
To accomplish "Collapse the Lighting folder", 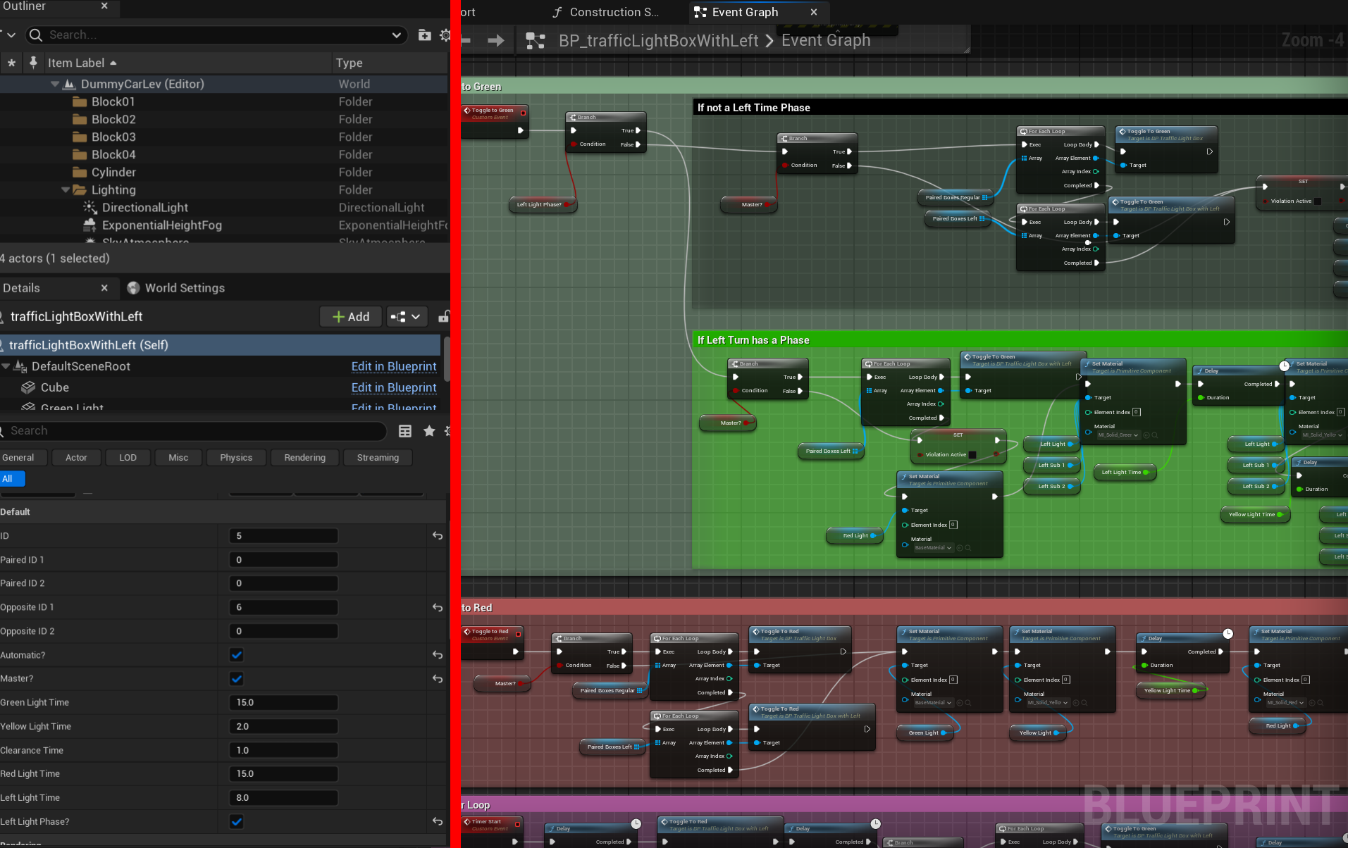I will [x=65, y=189].
